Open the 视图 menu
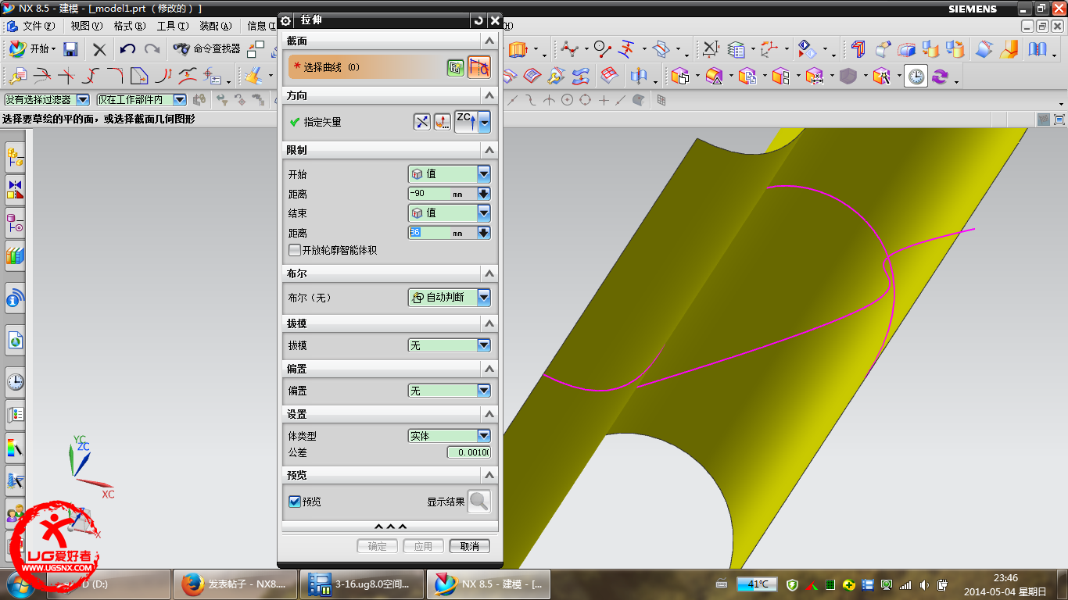Screen dimensions: 1068x600 (x=86, y=26)
